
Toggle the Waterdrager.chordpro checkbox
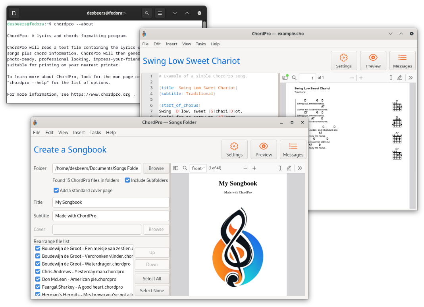(38, 264)
